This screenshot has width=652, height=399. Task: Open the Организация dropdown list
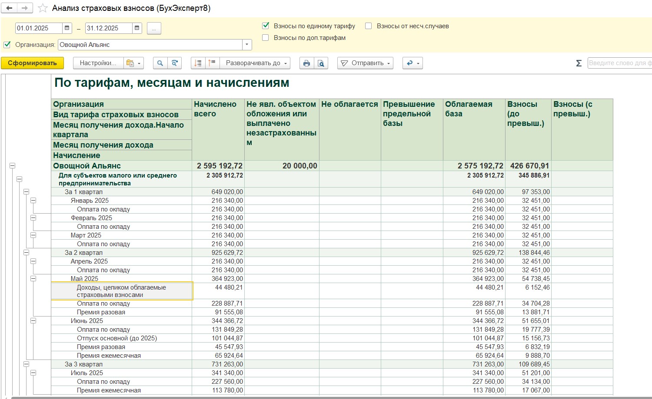click(247, 45)
